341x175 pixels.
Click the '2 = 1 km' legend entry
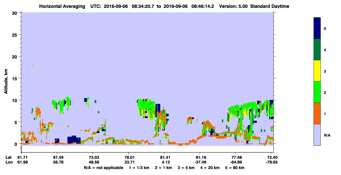tap(163, 168)
